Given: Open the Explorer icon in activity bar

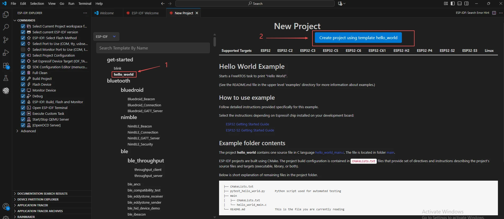Looking at the screenshot, I should click(6, 15).
